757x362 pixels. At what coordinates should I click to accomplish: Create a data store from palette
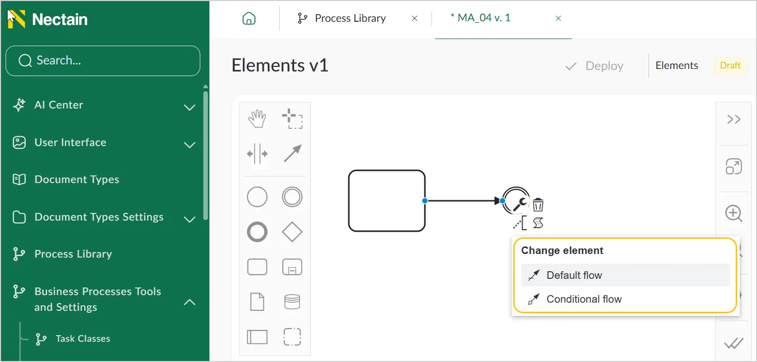(292, 302)
